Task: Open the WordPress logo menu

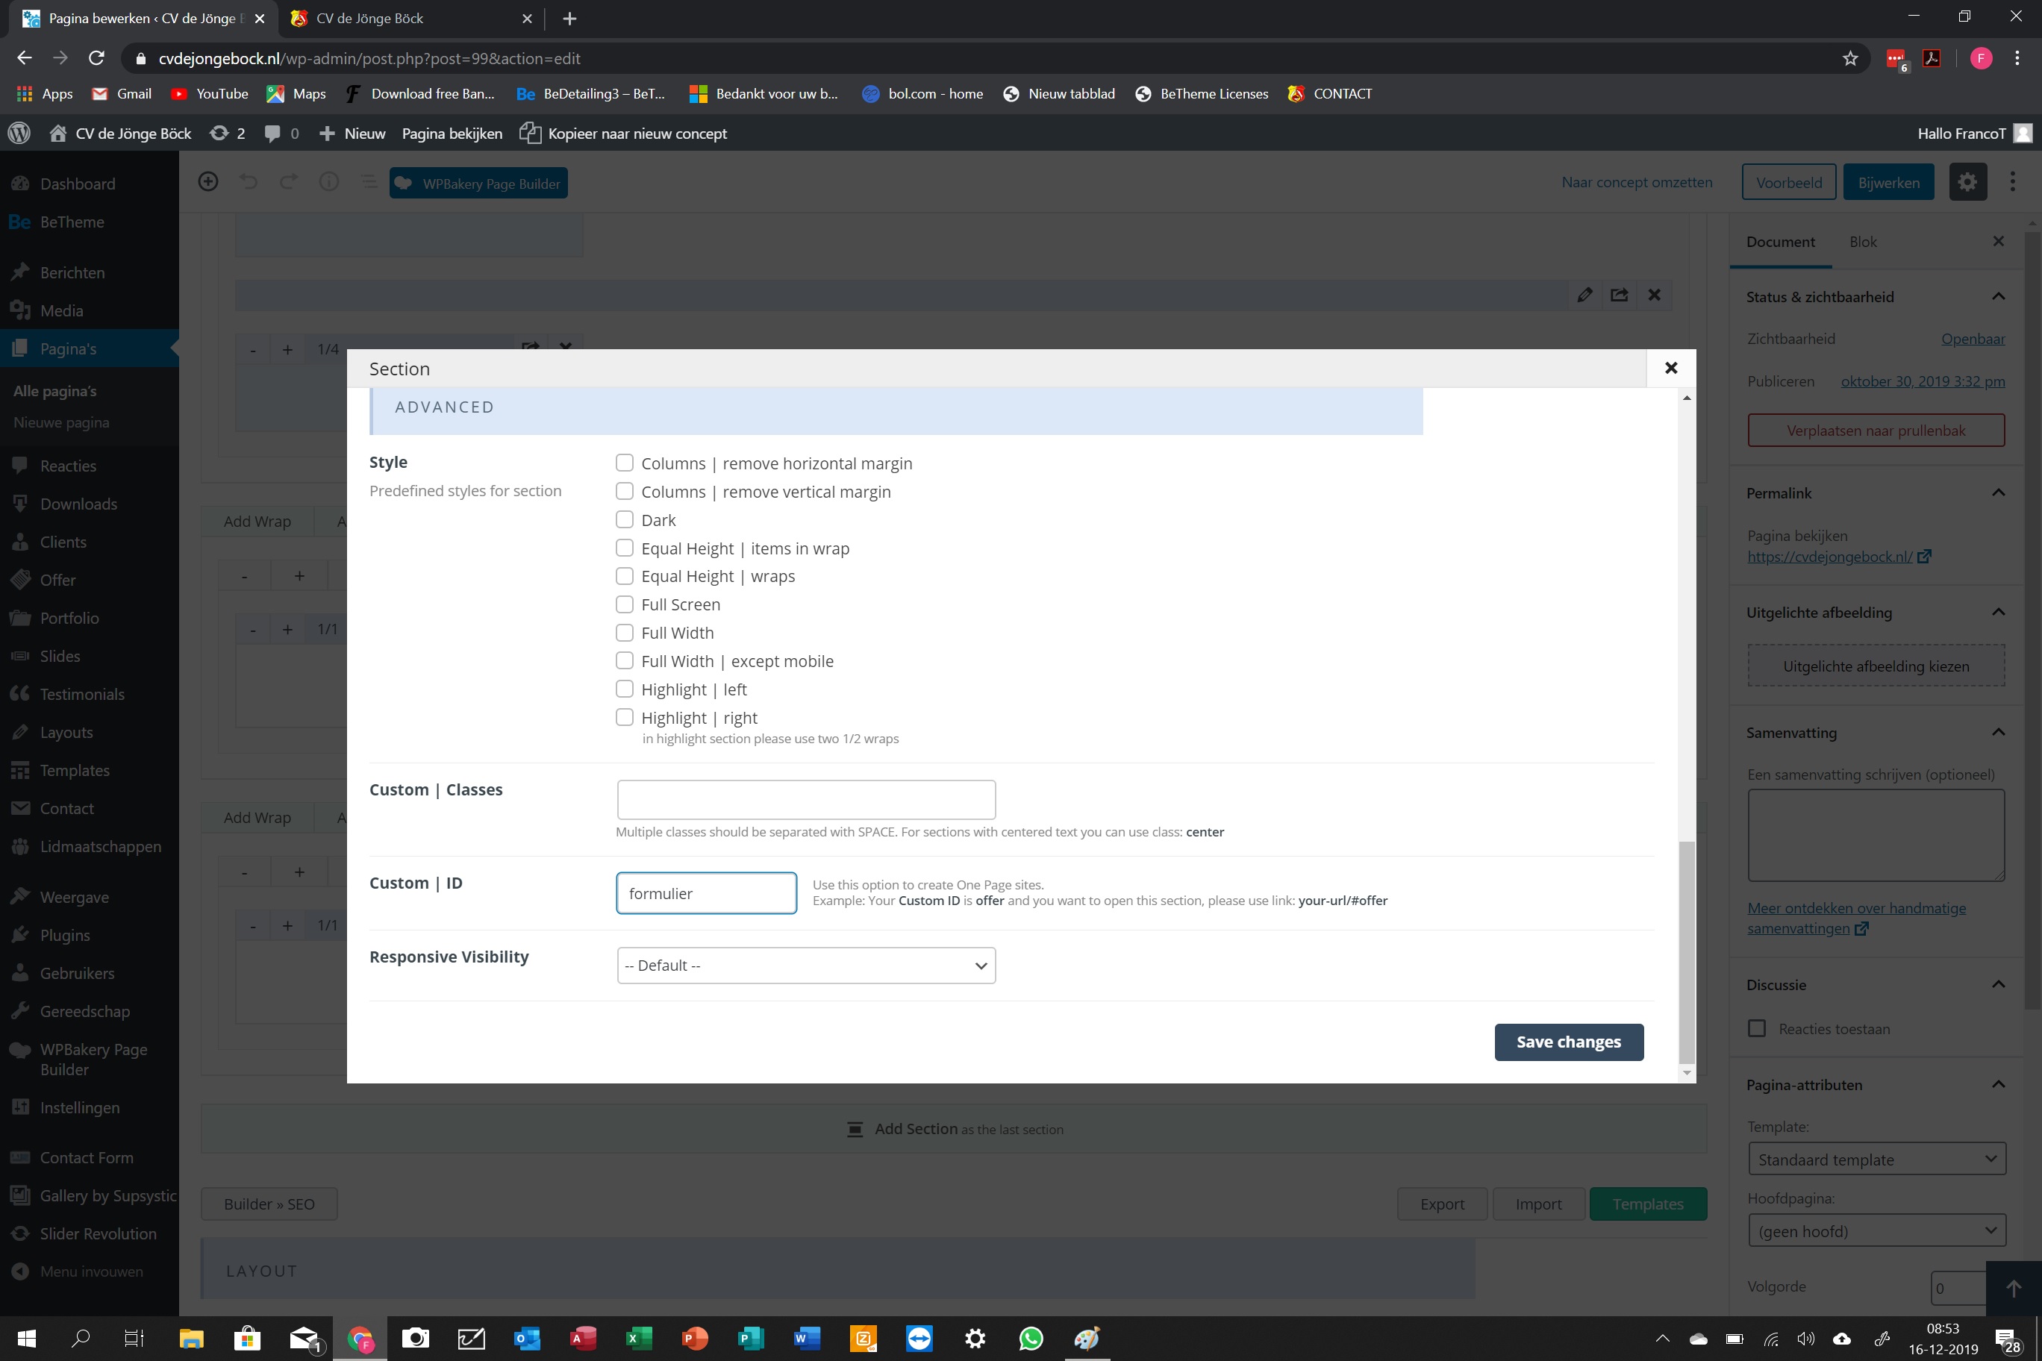Action: (19, 133)
